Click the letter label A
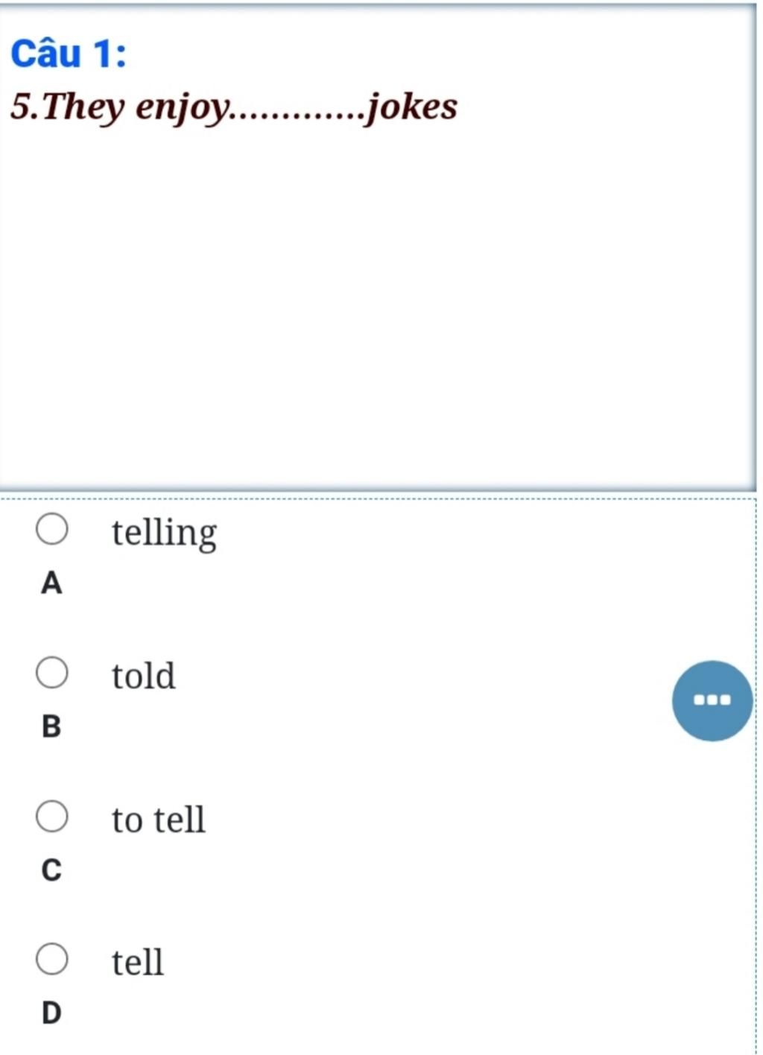Screen dimensions: 763x1055 pos(51,583)
